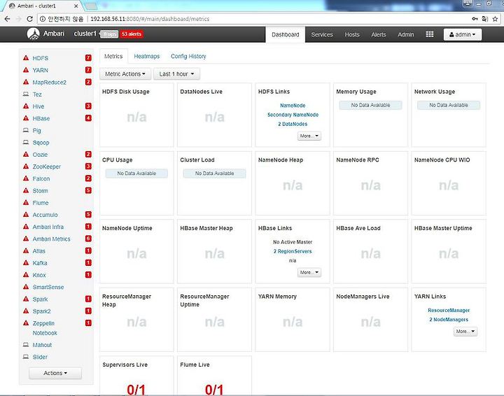Open MapReduce2 service
504x396 pixels.
[x=49, y=83]
